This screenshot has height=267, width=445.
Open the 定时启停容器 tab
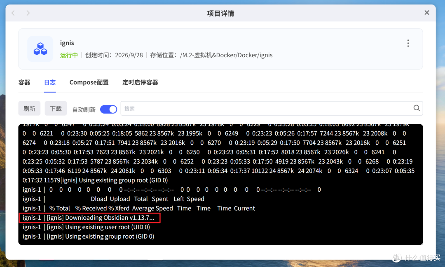140,82
